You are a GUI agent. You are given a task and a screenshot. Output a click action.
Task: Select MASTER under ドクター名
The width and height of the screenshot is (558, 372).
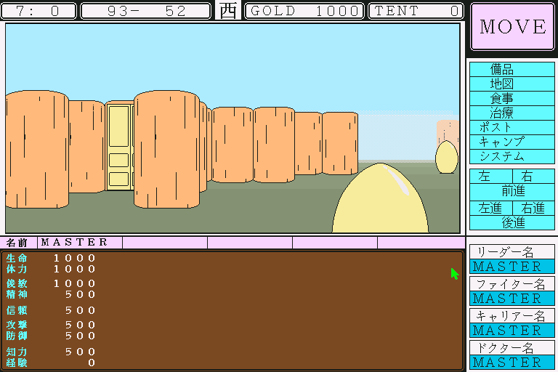point(511,362)
